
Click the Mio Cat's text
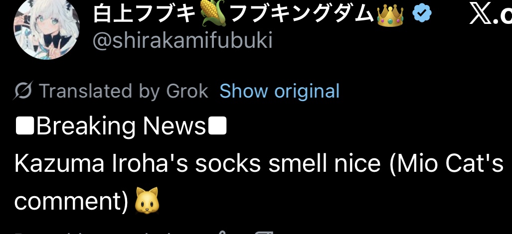coord(447,164)
